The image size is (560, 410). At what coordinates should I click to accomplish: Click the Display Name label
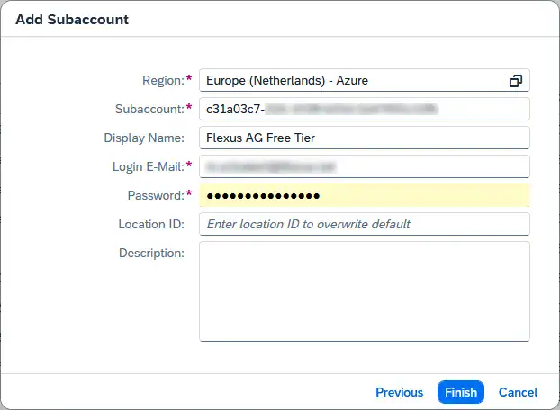point(144,138)
